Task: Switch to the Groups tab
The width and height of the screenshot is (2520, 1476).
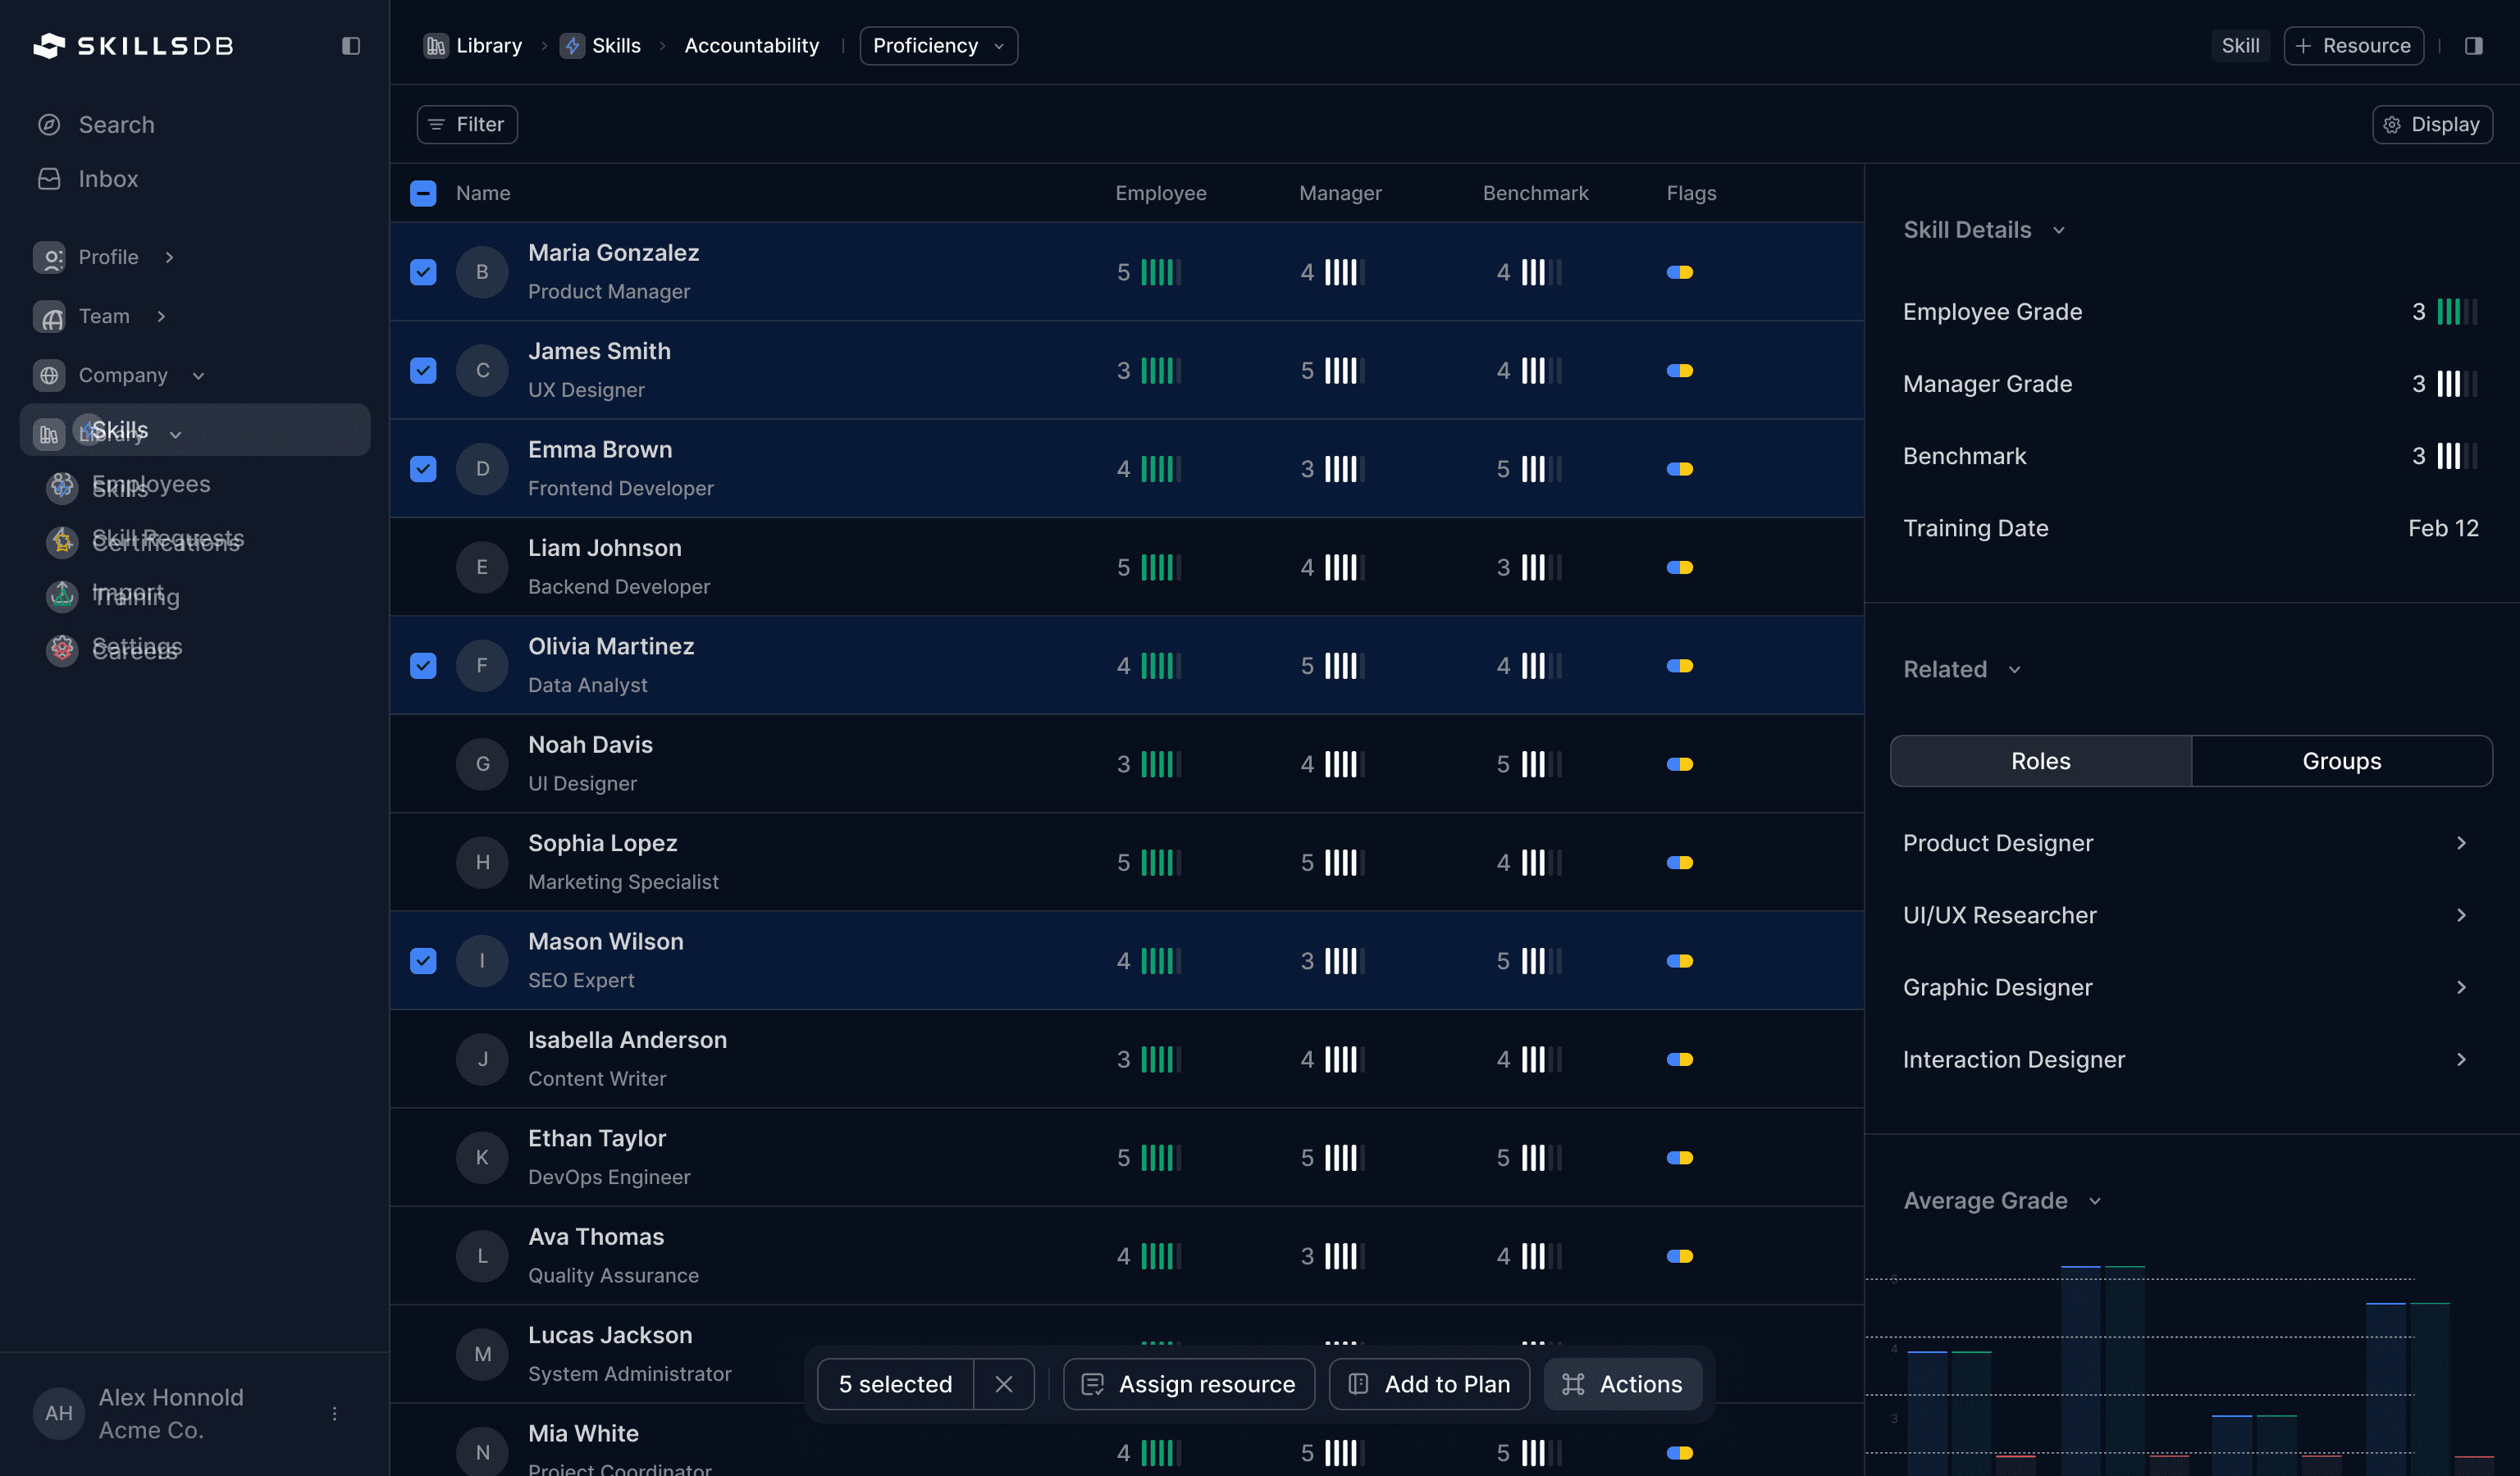Action: (x=2341, y=760)
